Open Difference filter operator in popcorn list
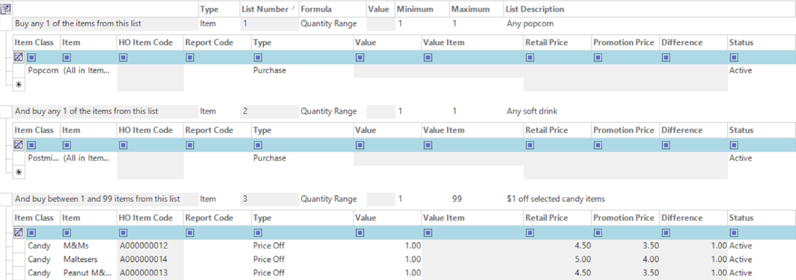 666,57
